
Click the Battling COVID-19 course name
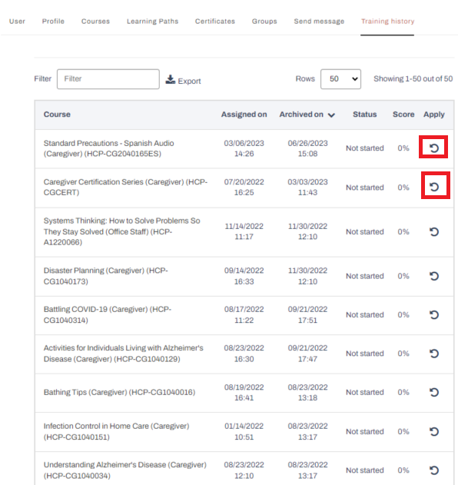[108, 314]
